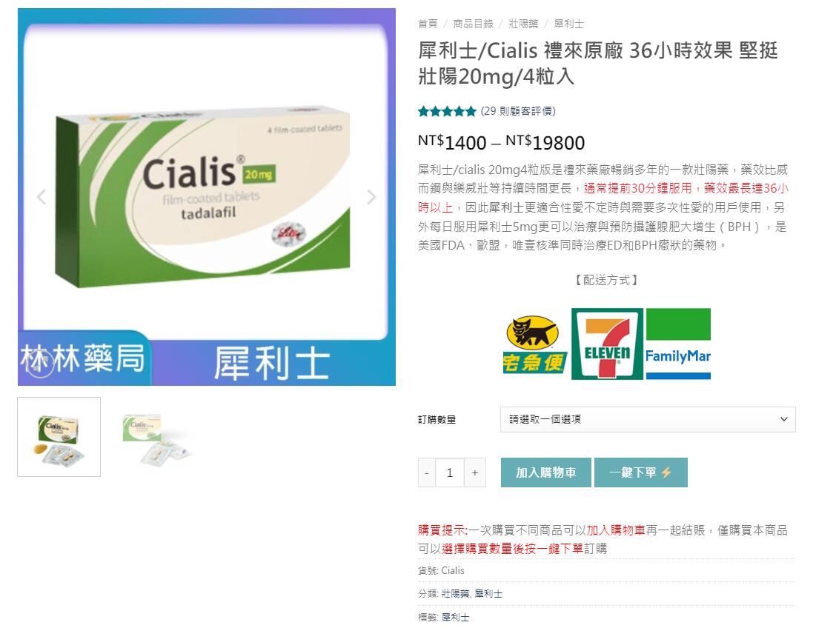
Task: Select the first product thumbnail
Action: tap(59, 437)
